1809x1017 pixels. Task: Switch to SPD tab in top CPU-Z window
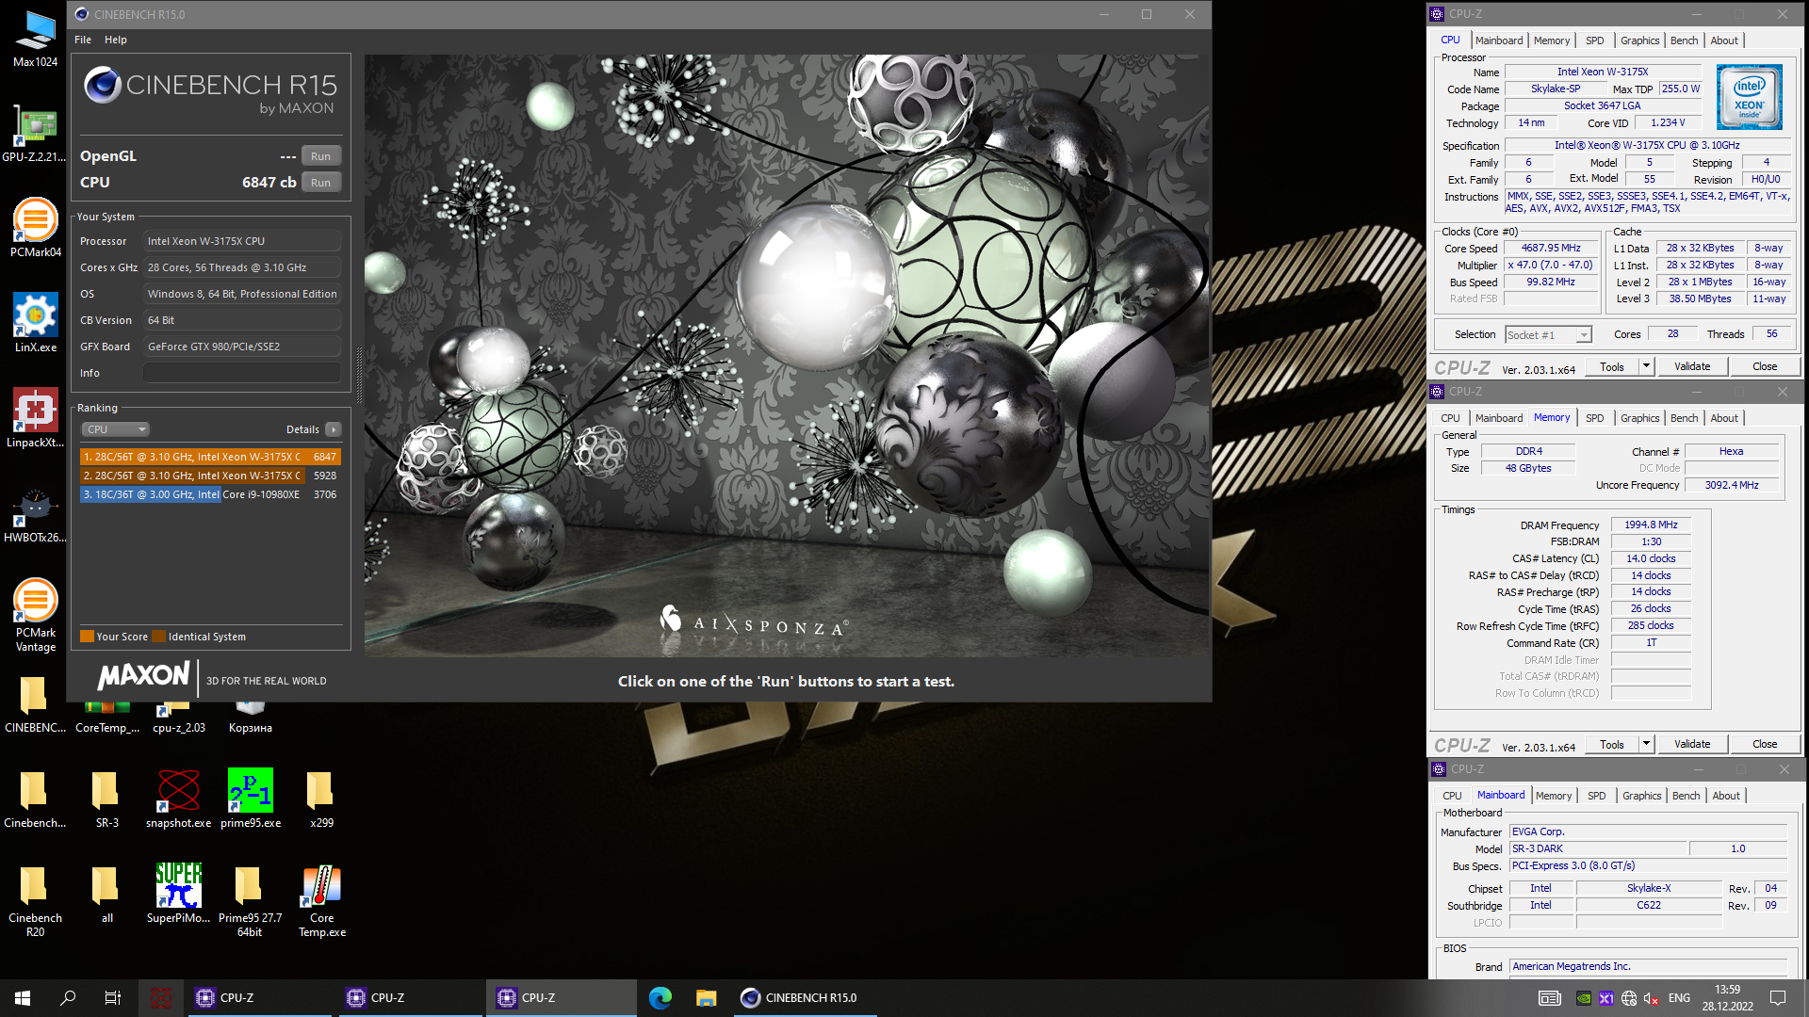pyautogui.click(x=1594, y=40)
